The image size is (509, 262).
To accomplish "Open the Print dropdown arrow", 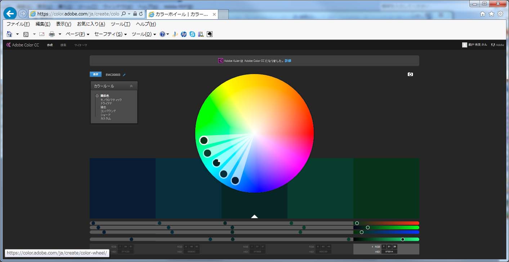I will tap(60, 34).
